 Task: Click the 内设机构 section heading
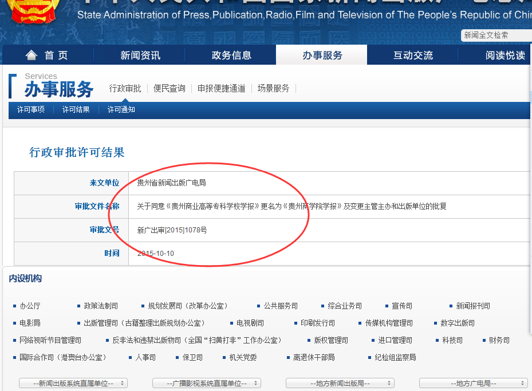click(x=25, y=278)
